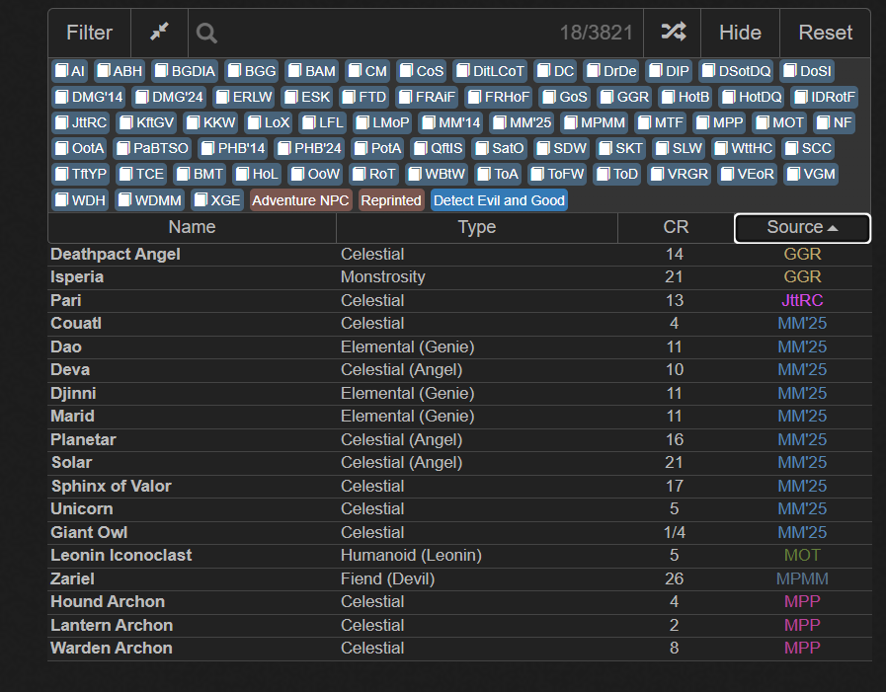Sort the list by Type column
This screenshot has height=692, width=886.
point(477,227)
